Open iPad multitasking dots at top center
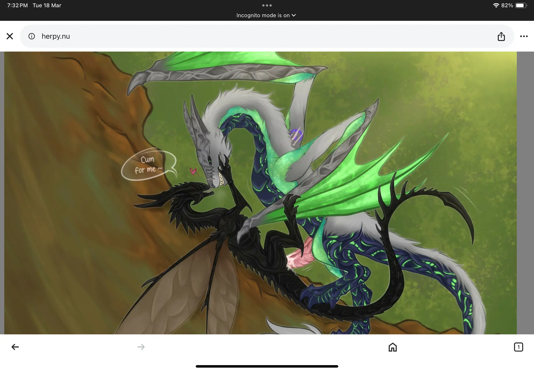534x371 pixels. pos(267,5)
